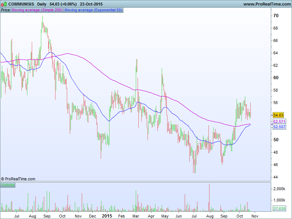Image resolution: width=292 pixels, height=219 pixels.
Task: Click the 70 level on price axis
Action: [x=276, y=16]
